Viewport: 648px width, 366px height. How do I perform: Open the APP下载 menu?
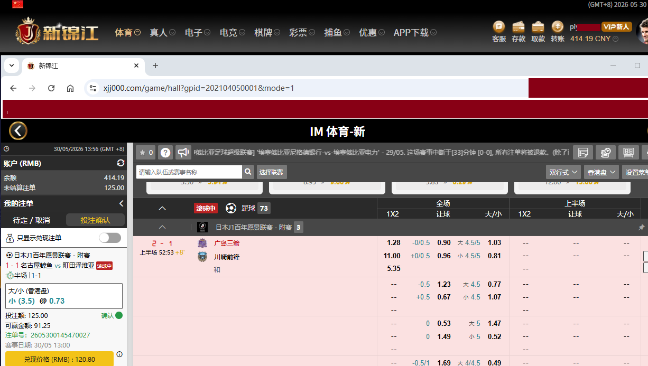pos(415,33)
